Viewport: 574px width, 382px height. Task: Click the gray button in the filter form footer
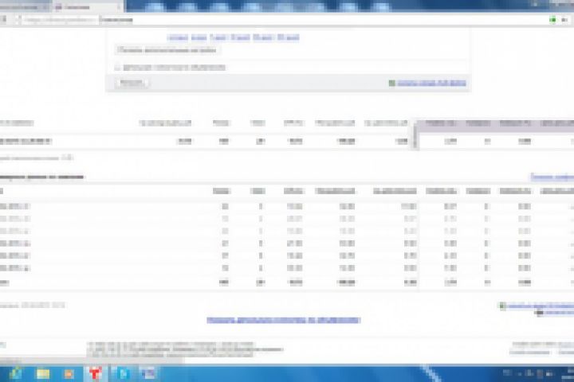coord(131,83)
